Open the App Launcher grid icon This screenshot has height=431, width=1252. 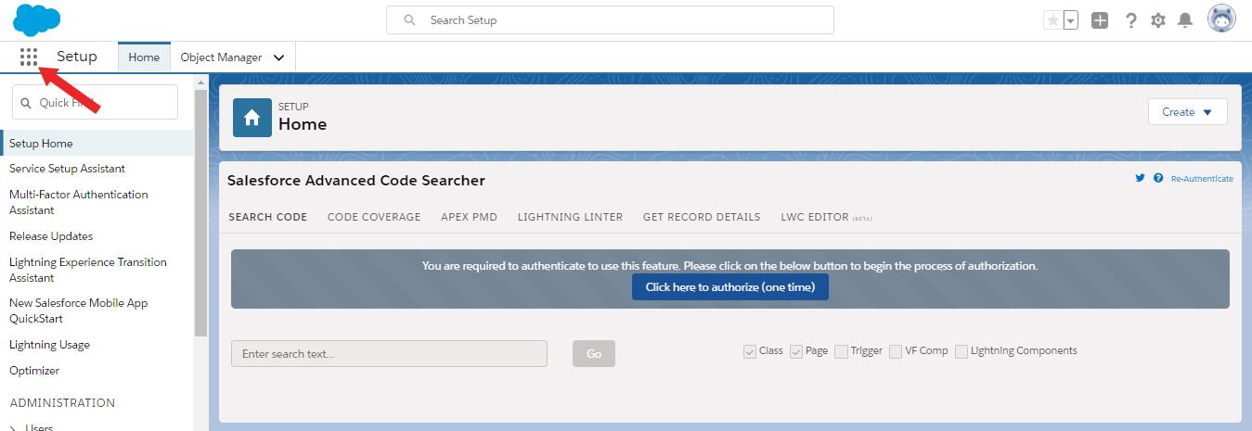pos(29,57)
